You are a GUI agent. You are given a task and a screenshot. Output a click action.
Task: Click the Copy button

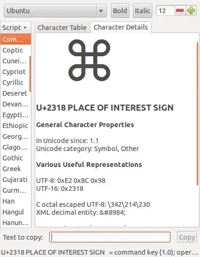pos(187,237)
